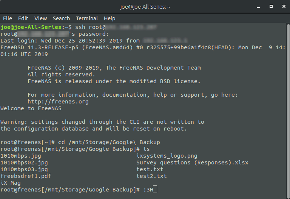
Task: Click the iX Mag directory name
Action: (11, 183)
